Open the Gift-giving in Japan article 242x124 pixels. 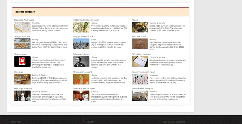click(141, 54)
